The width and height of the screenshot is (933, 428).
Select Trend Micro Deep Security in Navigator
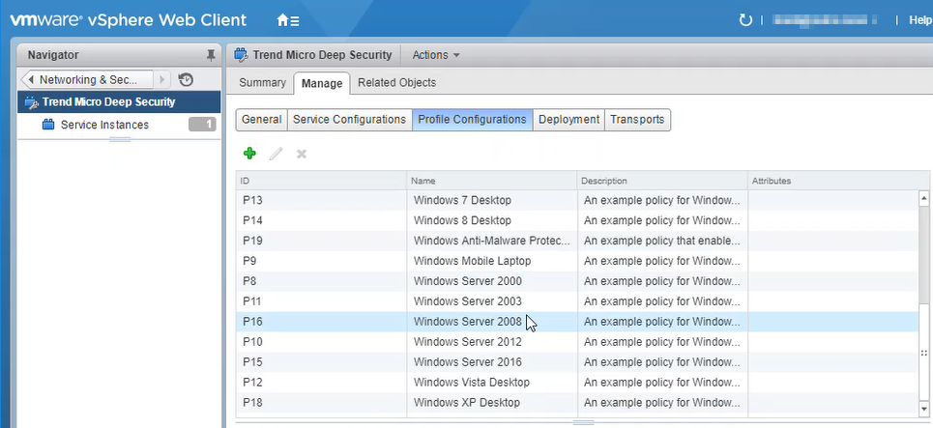pos(108,102)
